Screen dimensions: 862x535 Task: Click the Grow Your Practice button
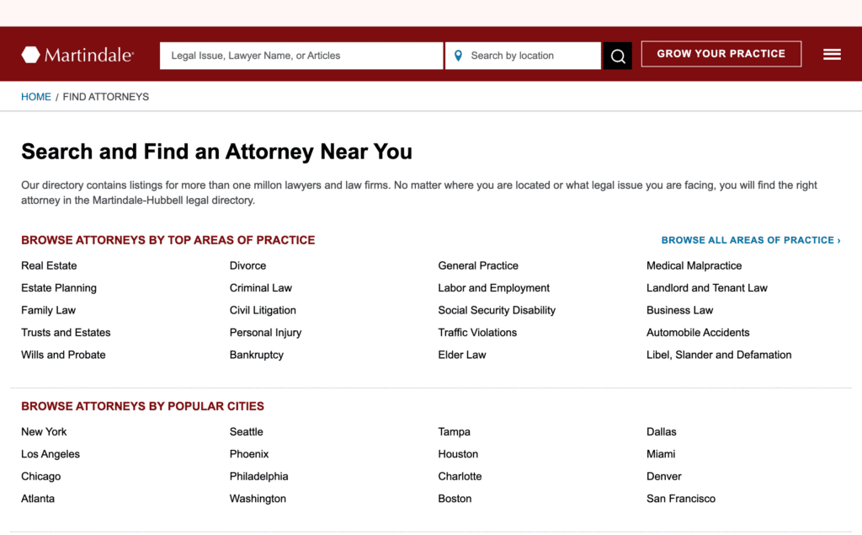tap(721, 54)
